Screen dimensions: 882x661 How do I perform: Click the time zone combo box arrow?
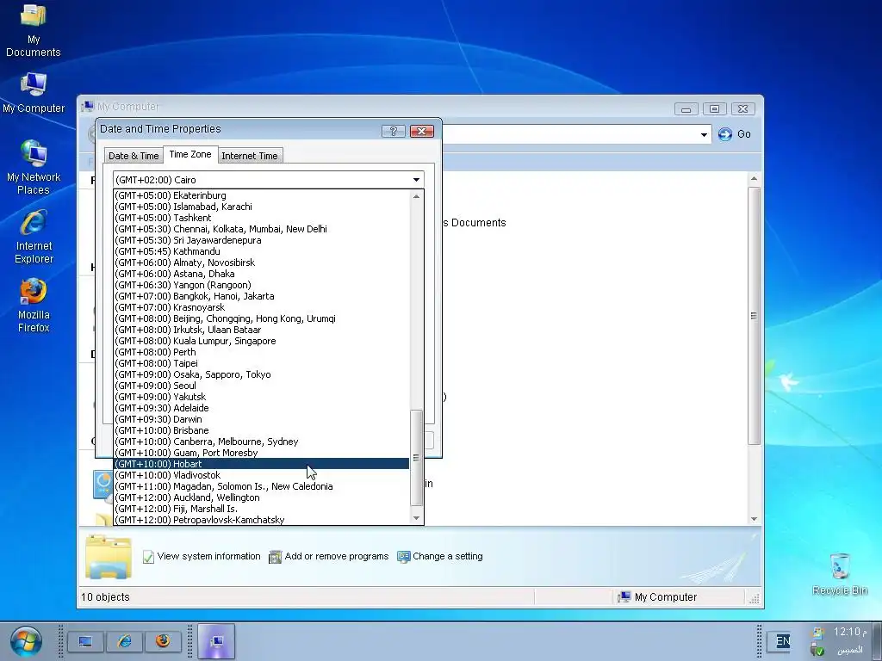[416, 180]
